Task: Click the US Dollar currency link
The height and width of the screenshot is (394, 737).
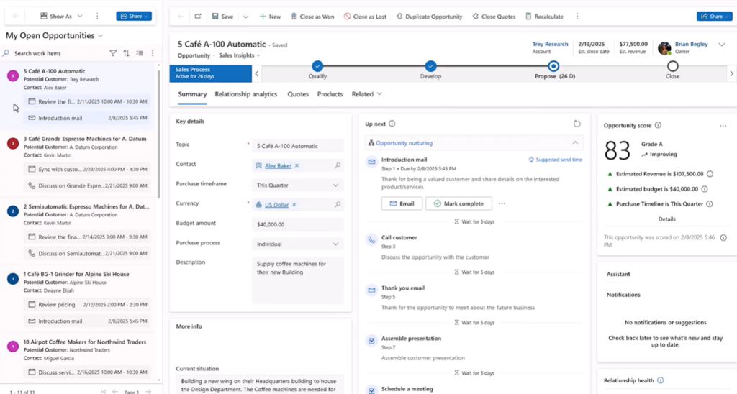Action: (x=276, y=205)
